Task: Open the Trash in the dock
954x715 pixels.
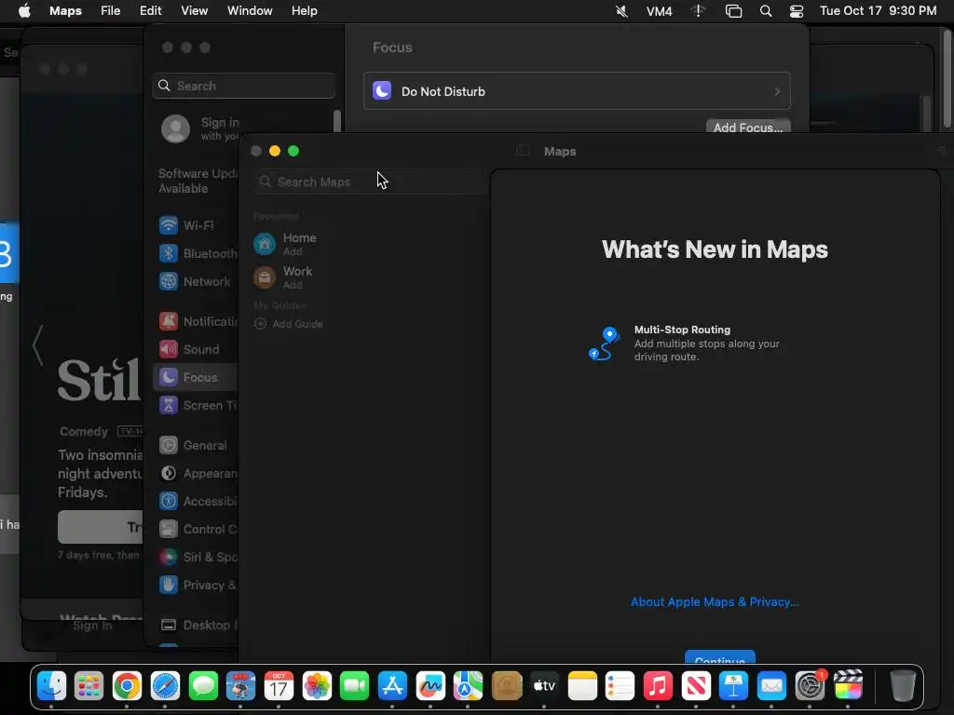Action: 903,686
